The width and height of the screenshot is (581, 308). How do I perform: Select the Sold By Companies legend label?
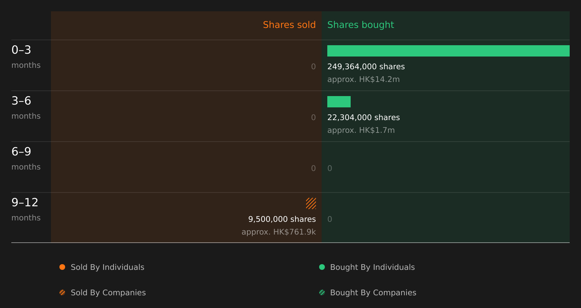click(x=108, y=293)
